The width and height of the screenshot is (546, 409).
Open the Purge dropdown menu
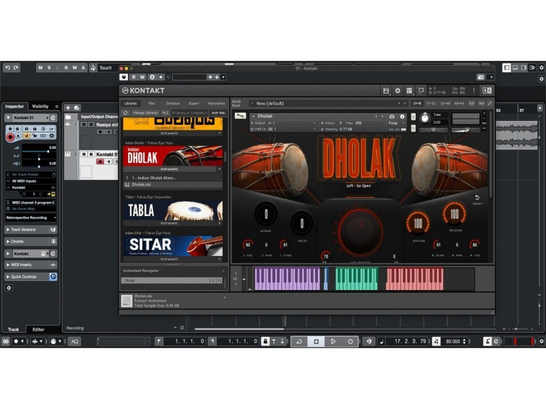coord(396,123)
